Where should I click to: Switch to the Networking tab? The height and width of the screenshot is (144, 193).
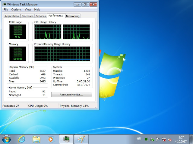tap(73, 16)
